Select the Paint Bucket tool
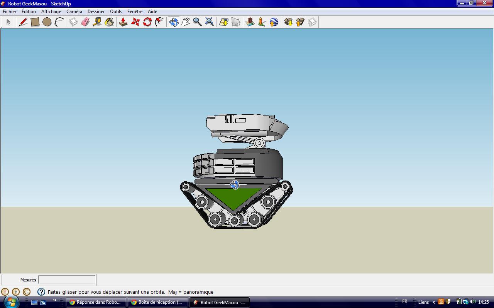The image size is (494, 308). point(109,22)
